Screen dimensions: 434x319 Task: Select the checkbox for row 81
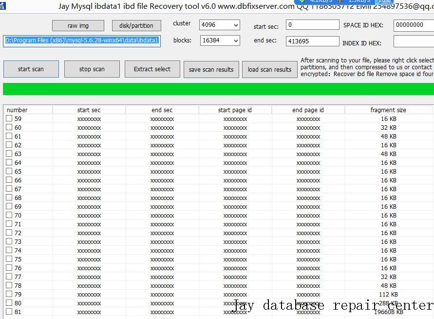pos(9,312)
